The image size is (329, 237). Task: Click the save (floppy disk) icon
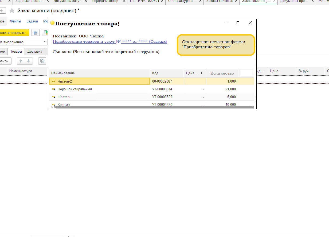tap(36, 33)
